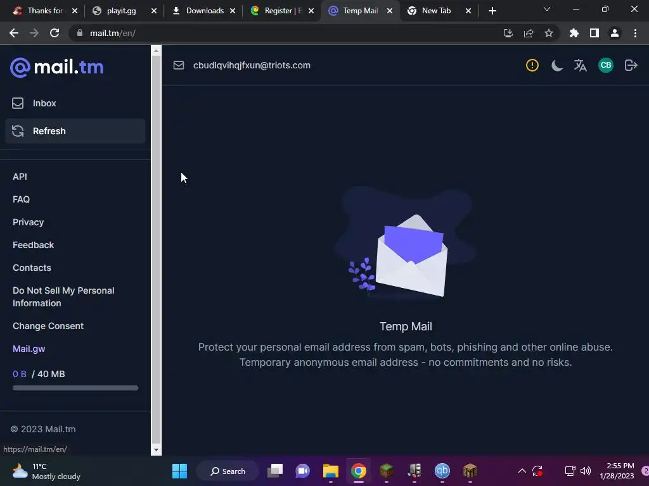The image size is (649, 486).
Task: Copy the cbudlqvihqjfxun@triots.com address
Action: point(252,65)
